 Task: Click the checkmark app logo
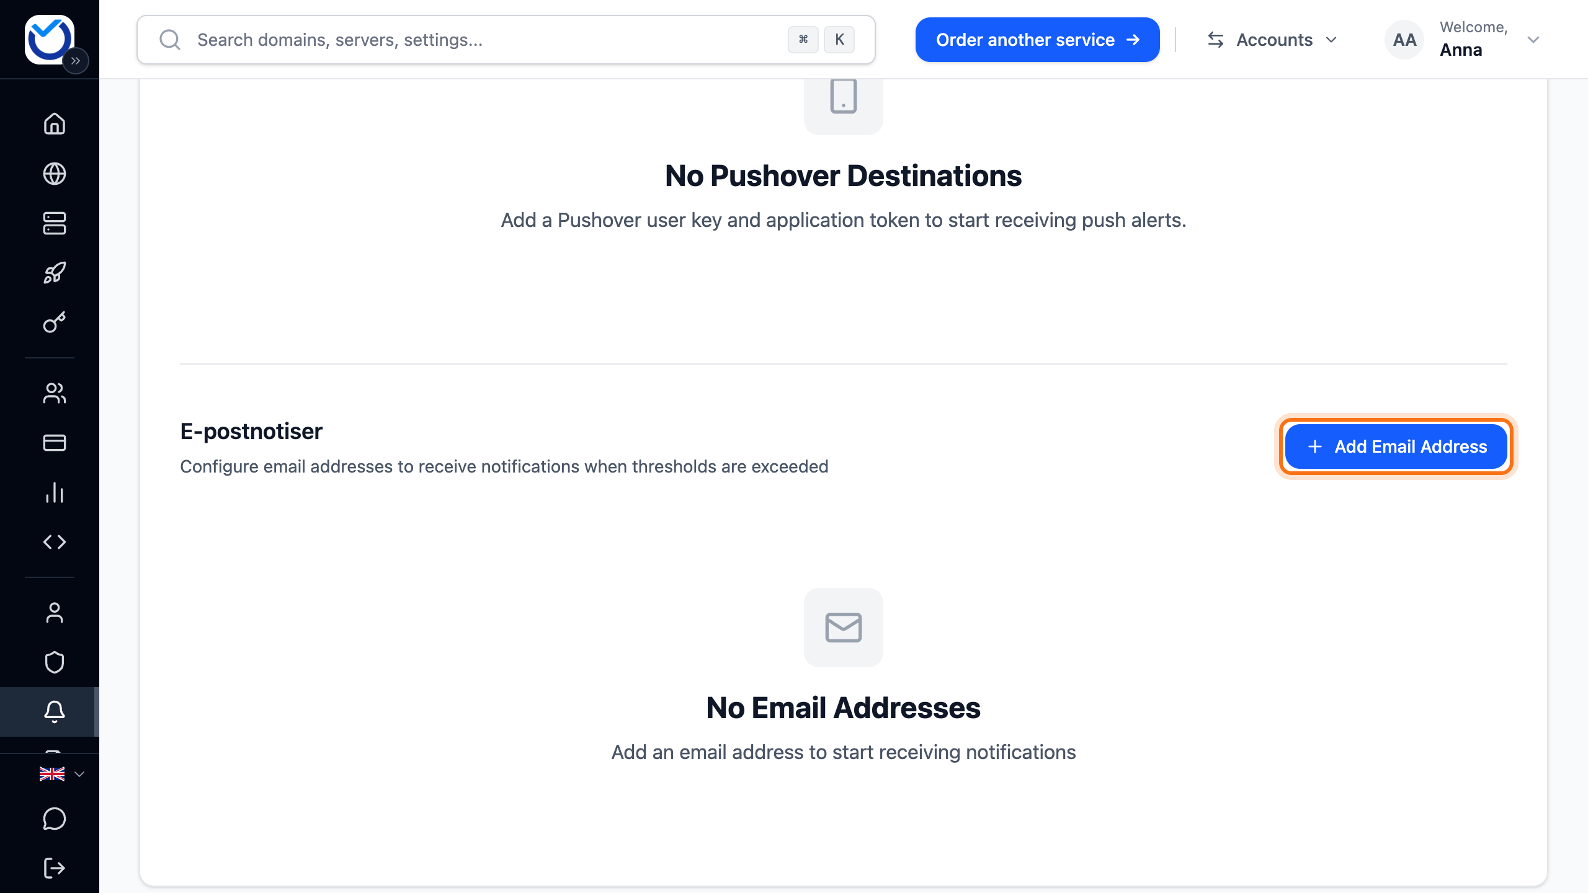pyautogui.click(x=49, y=39)
